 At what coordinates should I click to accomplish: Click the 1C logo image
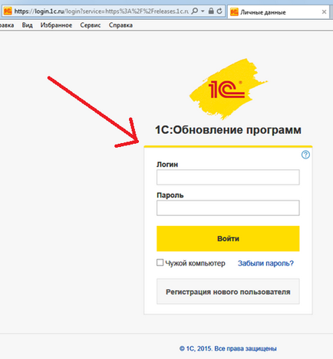pyautogui.click(x=228, y=89)
